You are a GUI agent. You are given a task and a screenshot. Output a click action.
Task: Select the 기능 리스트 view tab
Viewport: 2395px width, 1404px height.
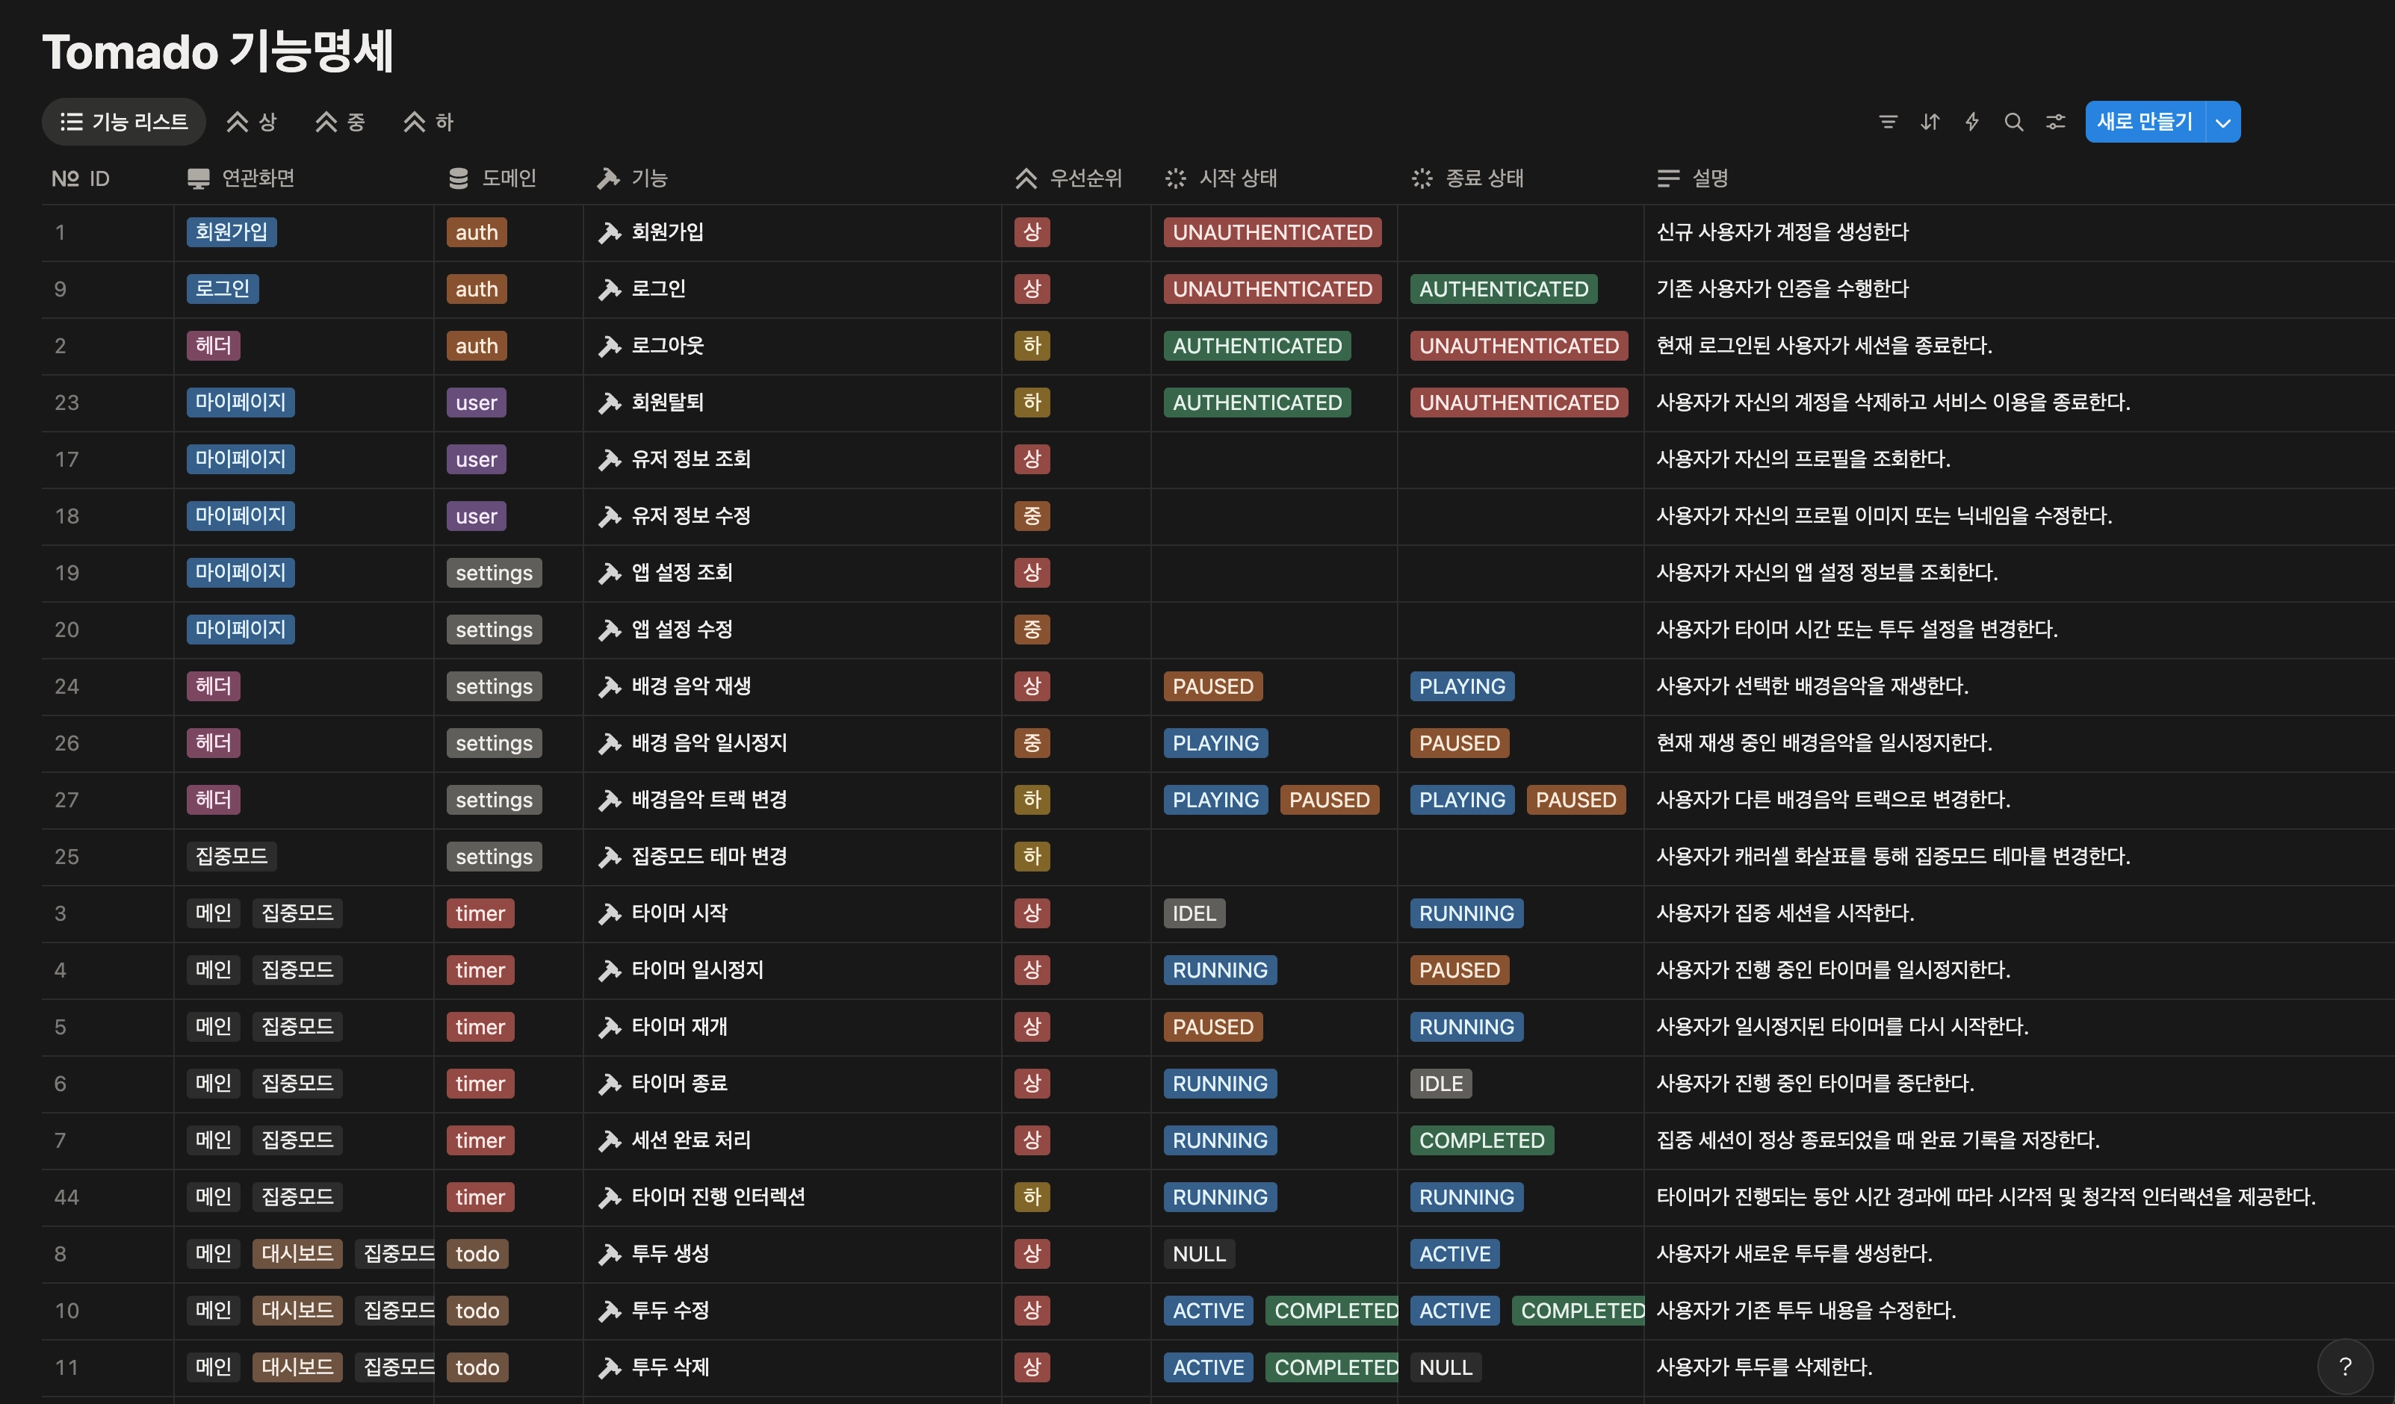coord(123,122)
